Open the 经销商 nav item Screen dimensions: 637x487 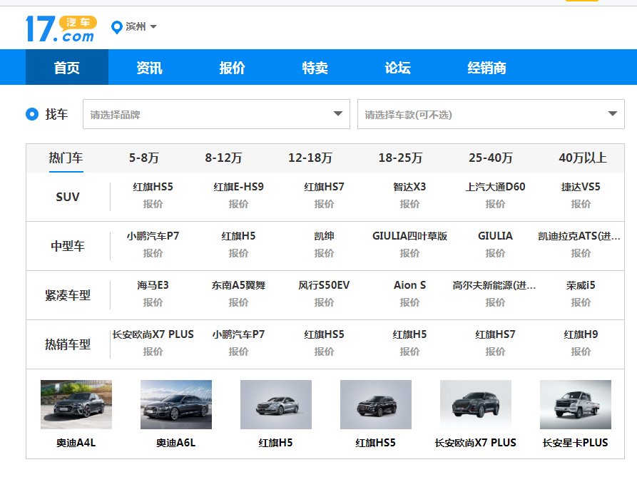pos(486,68)
